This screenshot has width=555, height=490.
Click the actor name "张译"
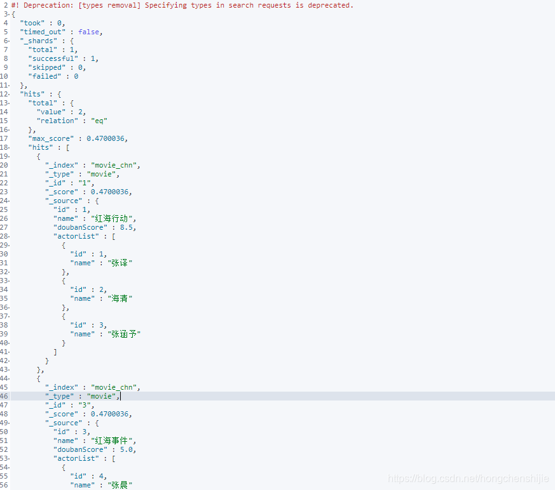tap(120, 263)
